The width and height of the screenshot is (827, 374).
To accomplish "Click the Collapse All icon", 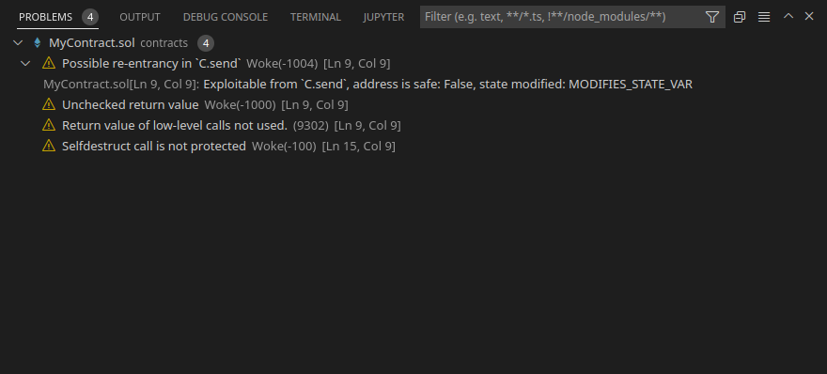I will pyautogui.click(x=740, y=17).
